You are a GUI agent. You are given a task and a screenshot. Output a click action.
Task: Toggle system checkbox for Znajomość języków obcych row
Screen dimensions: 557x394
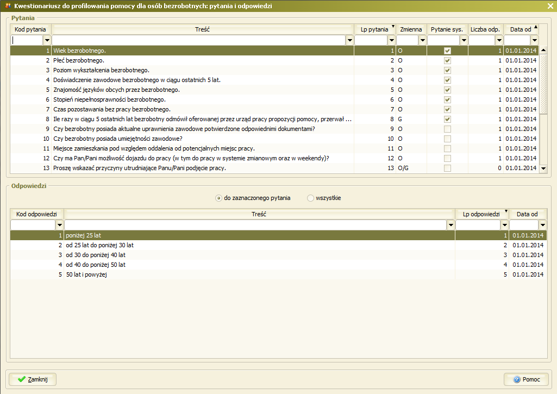tap(447, 90)
